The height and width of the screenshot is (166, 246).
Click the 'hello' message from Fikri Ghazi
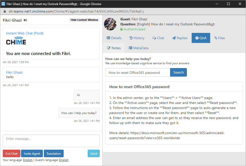pos(10,77)
